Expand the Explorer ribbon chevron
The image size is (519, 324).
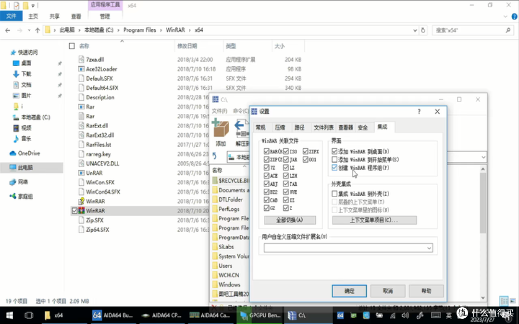click(x=505, y=16)
